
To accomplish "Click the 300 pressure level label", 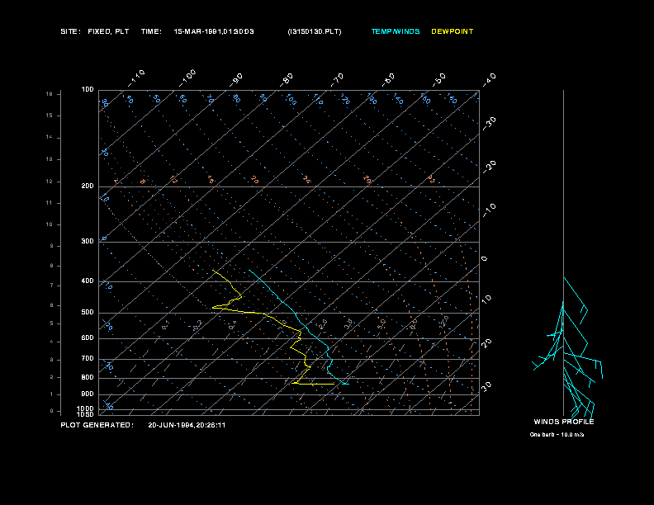I will click(x=88, y=241).
